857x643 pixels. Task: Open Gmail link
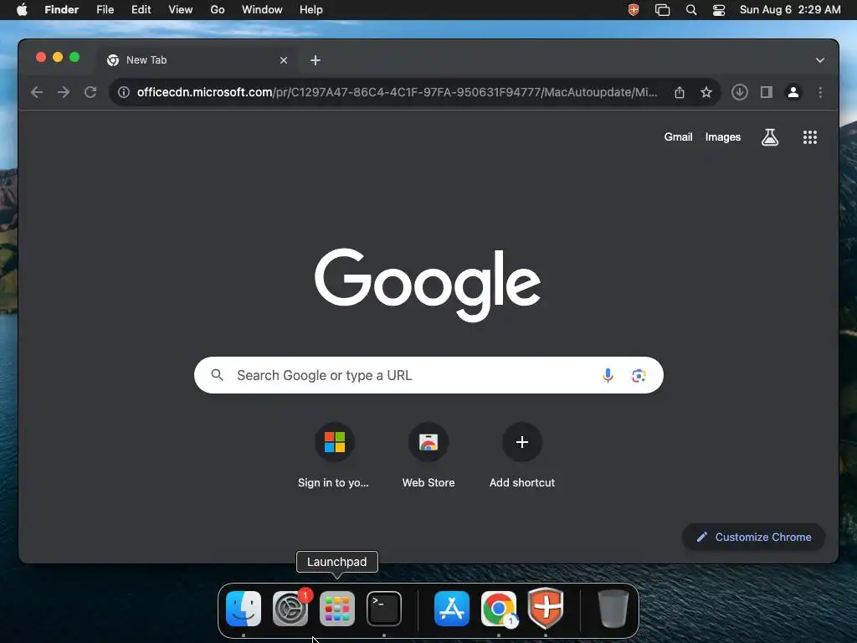point(678,137)
